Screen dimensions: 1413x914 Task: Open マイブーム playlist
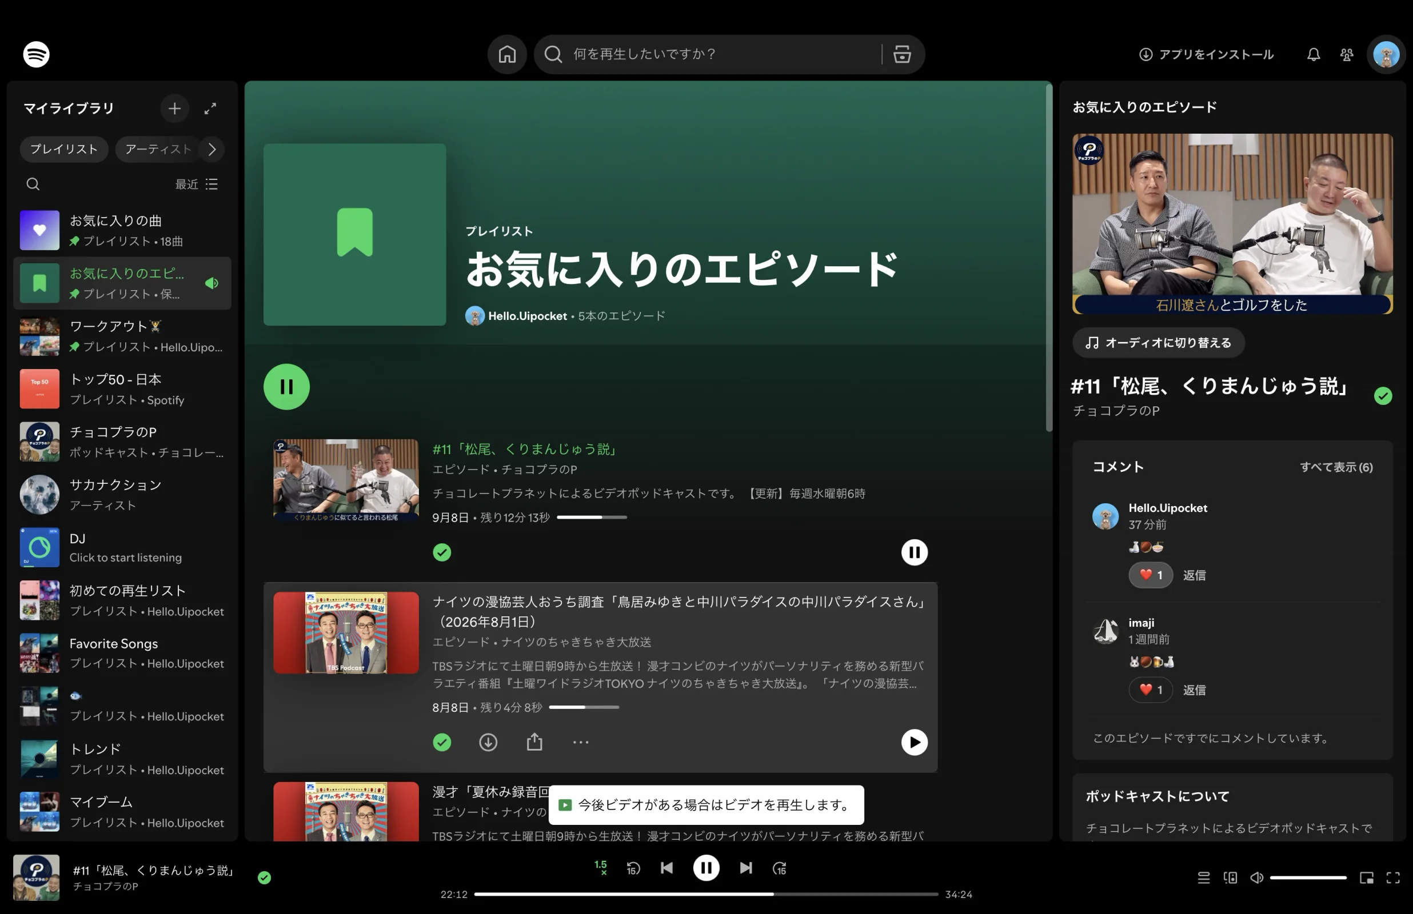[x=122, y=811]
